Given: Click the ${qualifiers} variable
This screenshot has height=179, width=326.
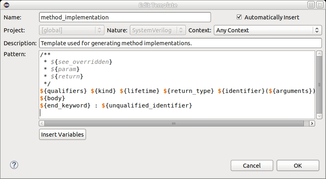Looking at the screenshot, I should [63, 91].
